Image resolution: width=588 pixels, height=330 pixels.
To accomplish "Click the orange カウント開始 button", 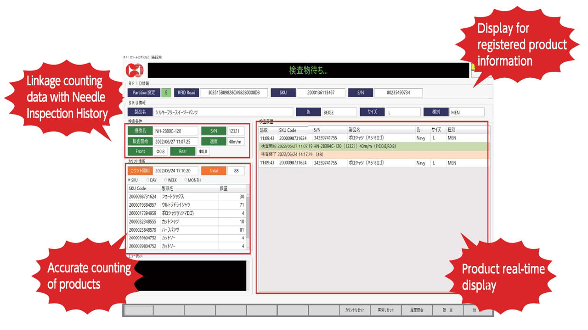I will (x=140, y=170).
